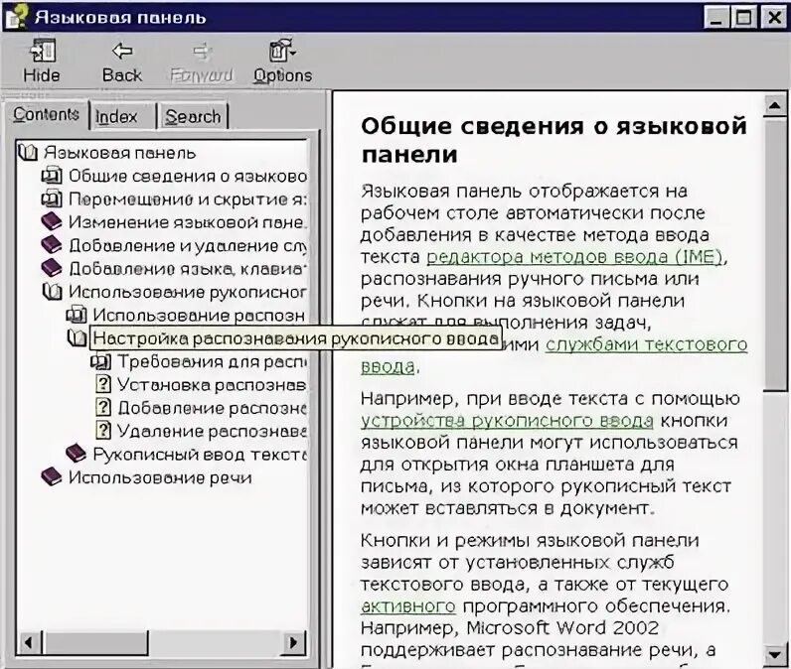Select 'Установка распознав' topic text
Screen dimensions: 791x669
(x=212, y=385)
